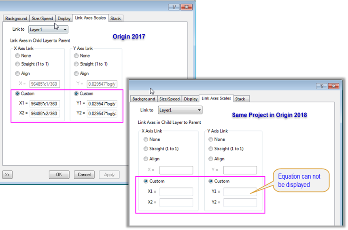Select X Axis Align radio in Origin 2017 dialog
This screenshot has height=230, width=348.
tap(17, 74)
